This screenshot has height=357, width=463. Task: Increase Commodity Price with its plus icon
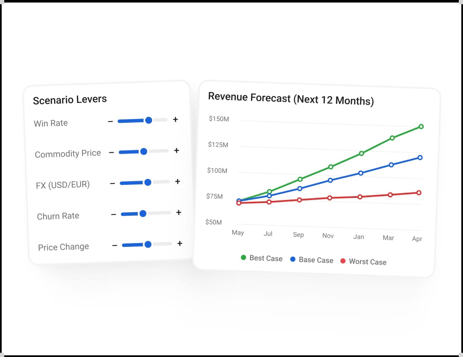177,151
